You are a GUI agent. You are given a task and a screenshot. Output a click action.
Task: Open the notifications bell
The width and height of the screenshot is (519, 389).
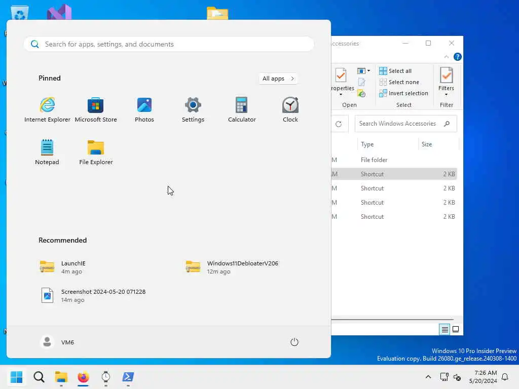tap(505, 377)
